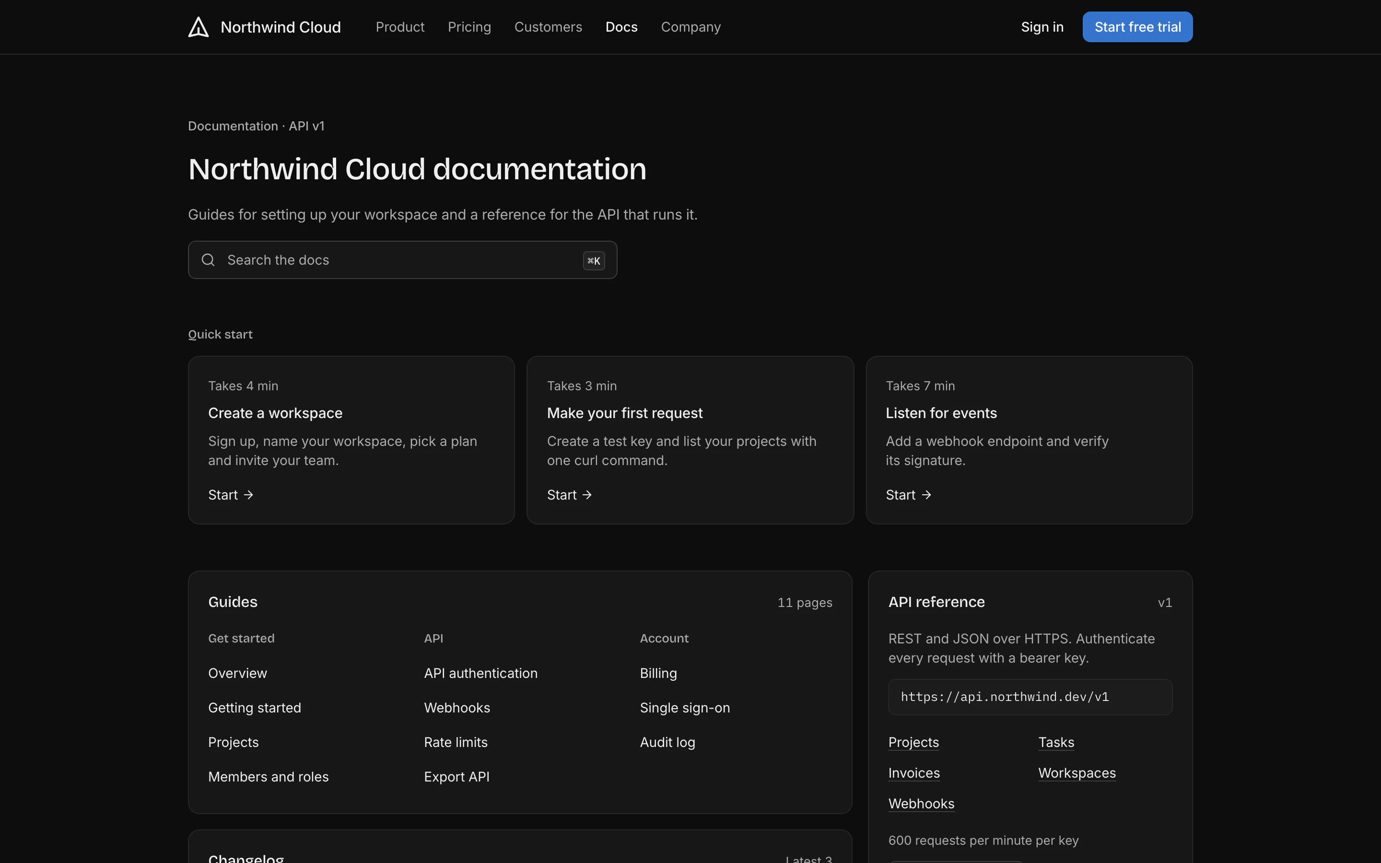Open the Overview guide
The width and height of the screenshot is (1381, 863).
point(237,673)
